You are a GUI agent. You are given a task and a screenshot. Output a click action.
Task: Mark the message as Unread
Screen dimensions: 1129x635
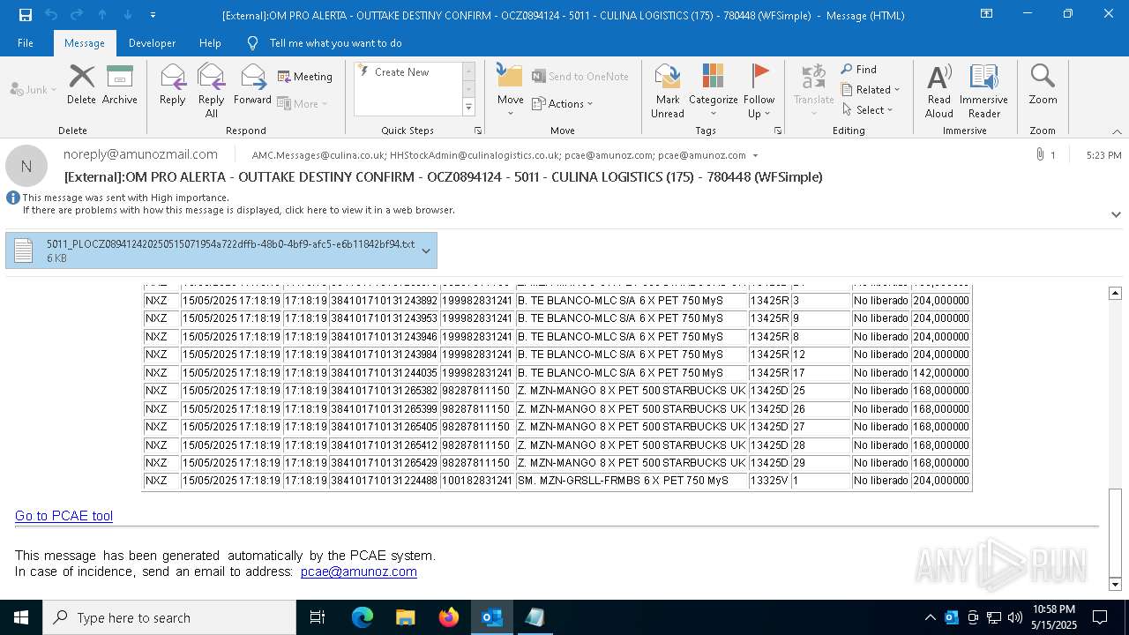click(668, 91)
